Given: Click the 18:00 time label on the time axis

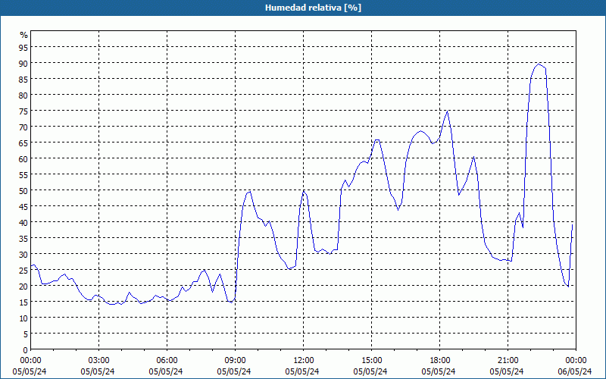Looking at the screenshot, I should (440, 361).
